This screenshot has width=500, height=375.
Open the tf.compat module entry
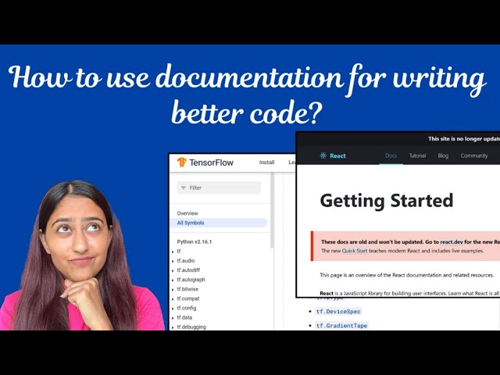pyautogui.click(x=188, y=298)
